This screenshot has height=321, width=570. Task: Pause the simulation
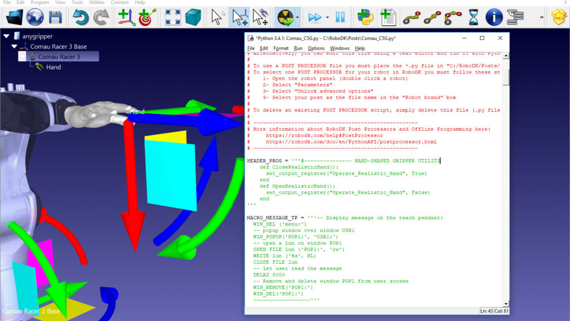(340, 17)
